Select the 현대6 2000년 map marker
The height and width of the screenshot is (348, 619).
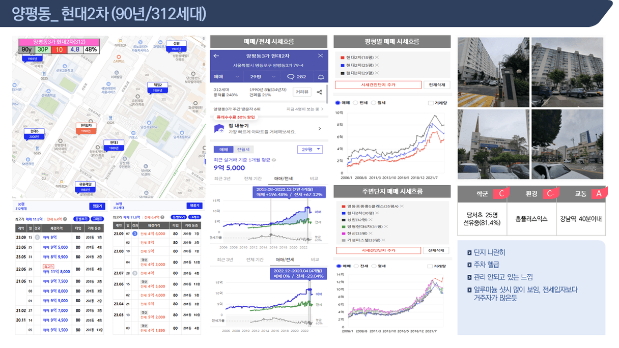pos(34,134)
